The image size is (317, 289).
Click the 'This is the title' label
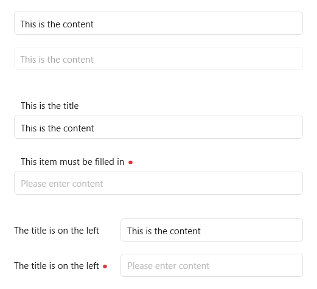50,106
